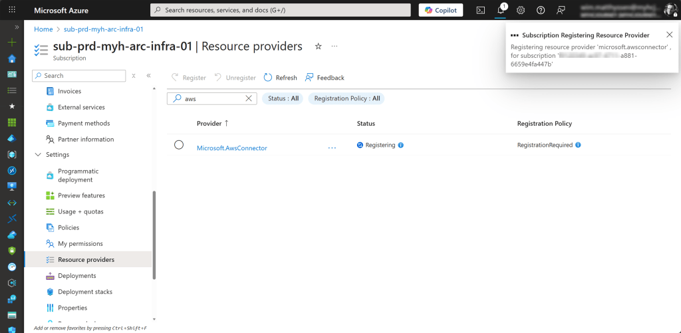Open the Help question mark icon
This screenshot has width=681, height=333.
(541, 10)
